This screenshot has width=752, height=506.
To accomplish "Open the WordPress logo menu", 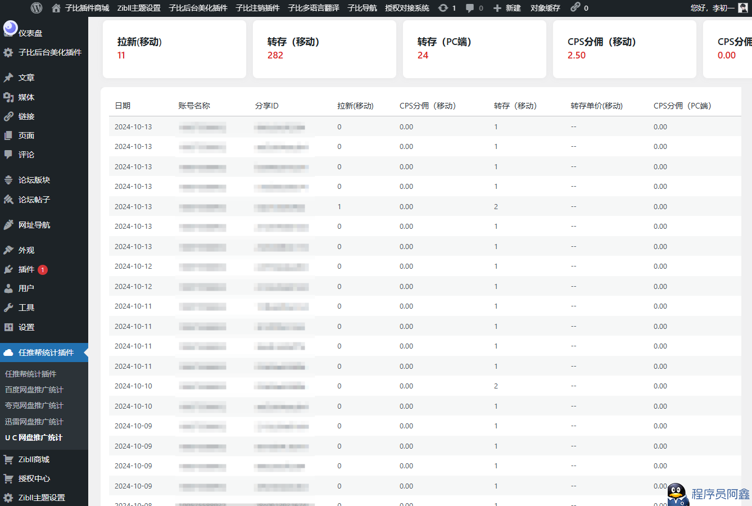I will point(37,8).
